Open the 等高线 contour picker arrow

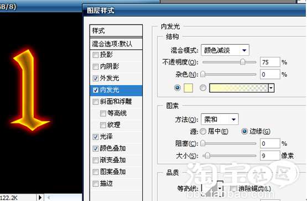point(220,188)
